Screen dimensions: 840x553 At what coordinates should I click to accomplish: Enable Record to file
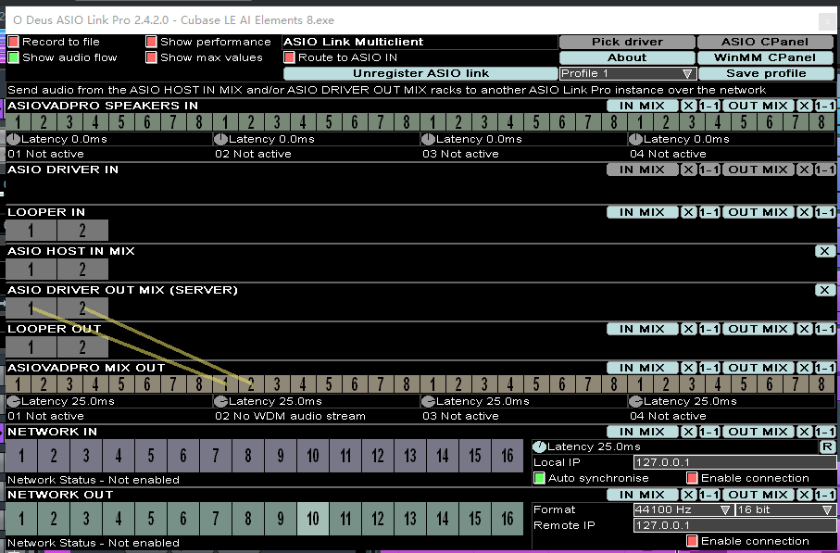[13, 41]
